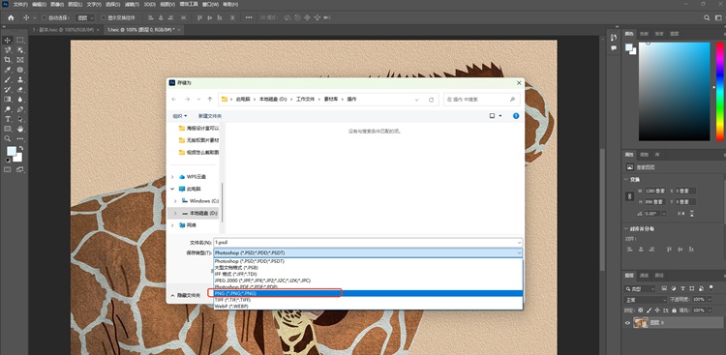Select the Clone Stamp tool

20,79
